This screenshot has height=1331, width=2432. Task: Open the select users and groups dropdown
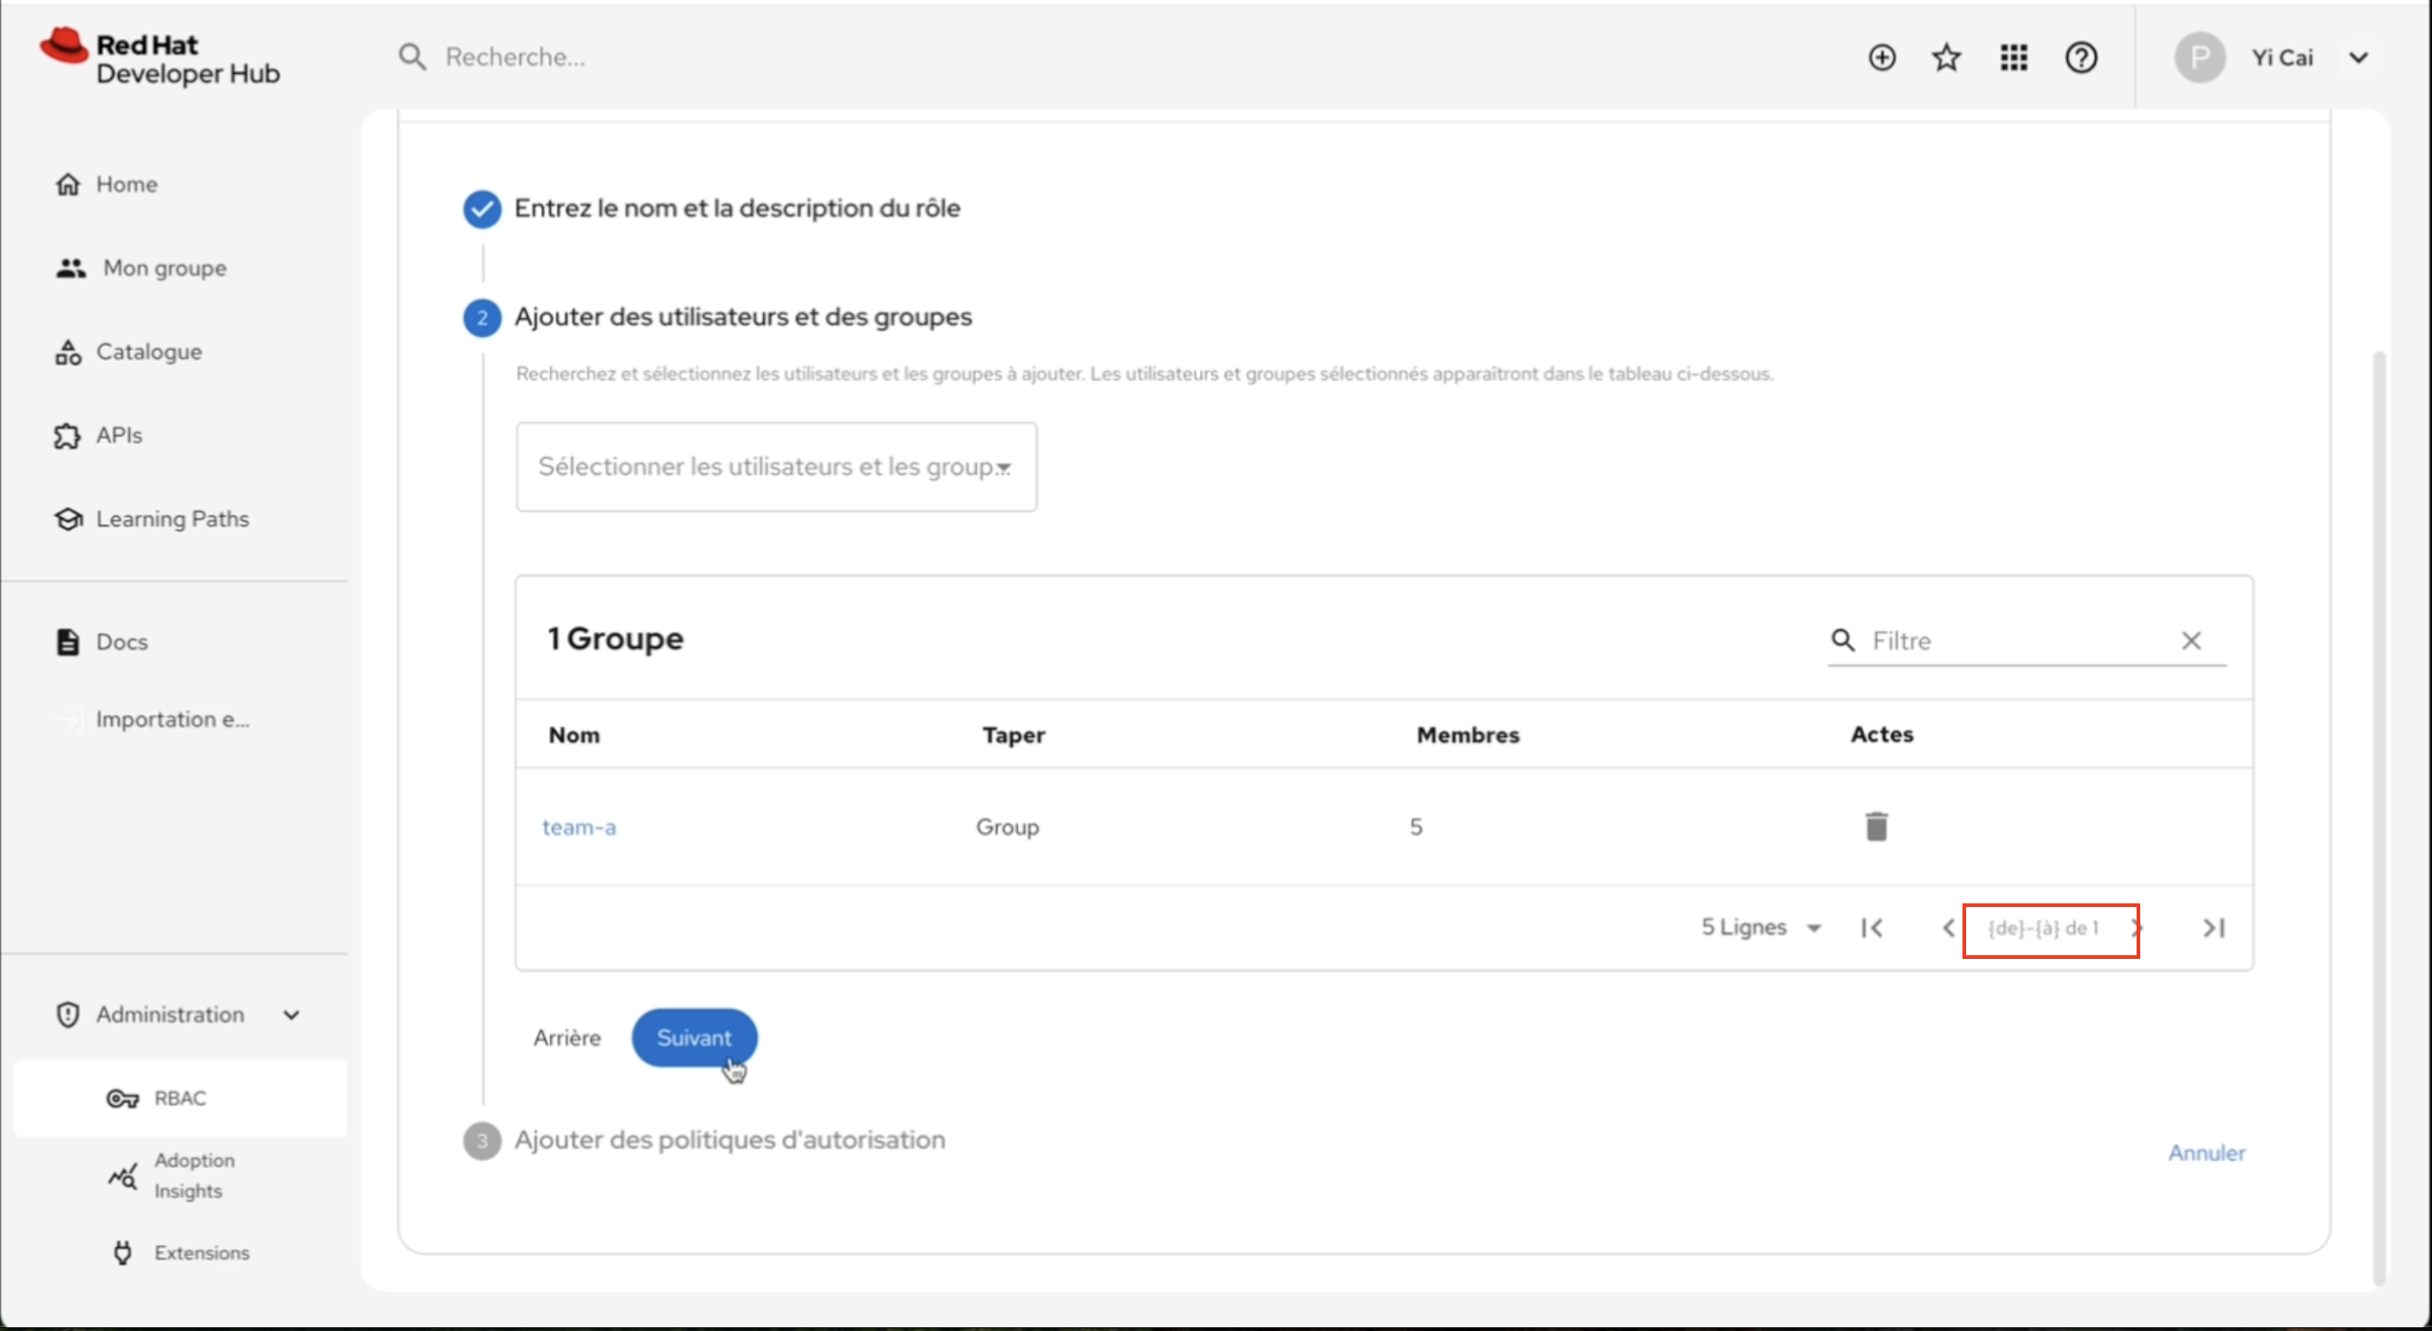coord(775,466)
